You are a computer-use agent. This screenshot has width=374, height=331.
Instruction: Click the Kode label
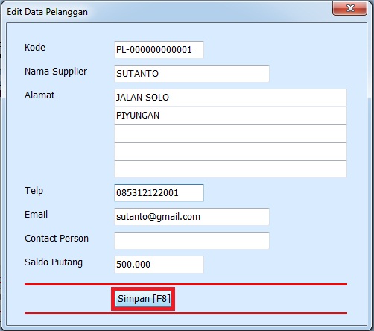pos(35,47)
